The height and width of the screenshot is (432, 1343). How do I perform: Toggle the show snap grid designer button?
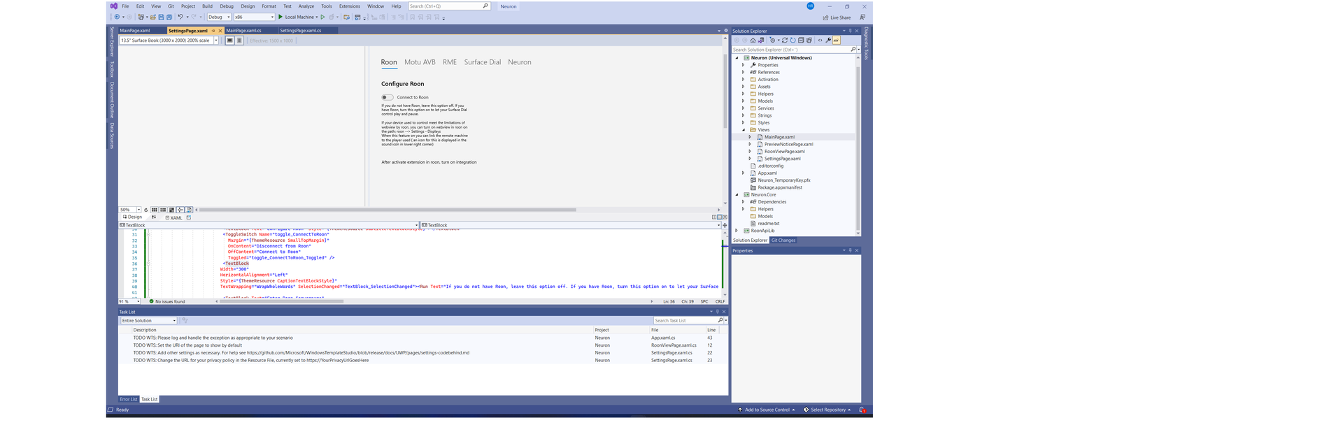(155, 210)
